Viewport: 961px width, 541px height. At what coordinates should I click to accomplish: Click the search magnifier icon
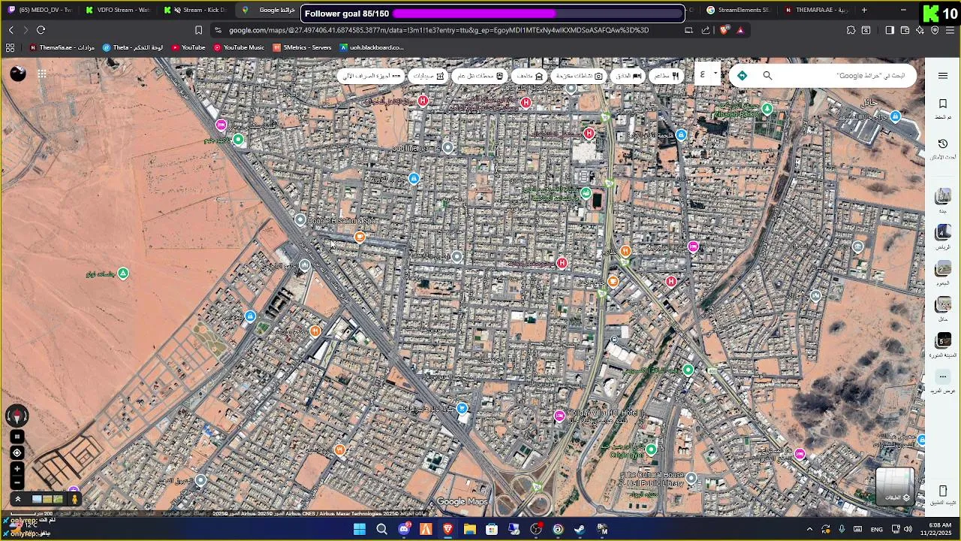(x=767, y=76)
